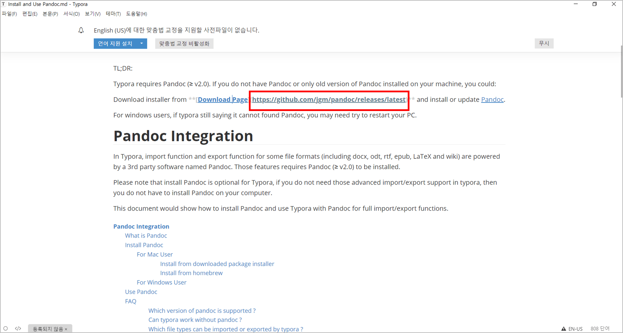Image resolution: width=623 pixels, height=333 pixels.
Task: Open the Download Page link text
Action: tap(223, 100)
